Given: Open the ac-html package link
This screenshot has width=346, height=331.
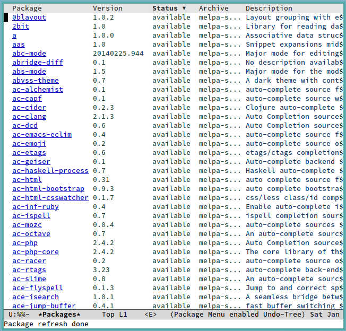Looking at the screenshot, I should pos(27,179).
